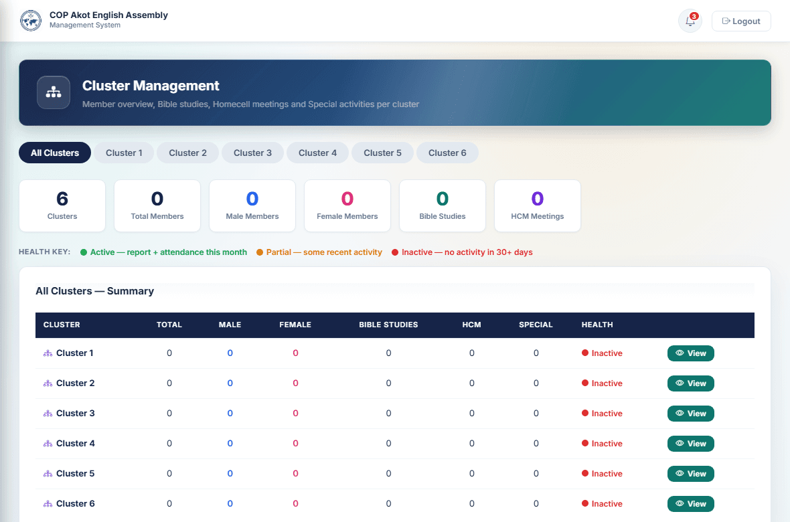The width and height of the screenshot is (790, 522).
Task: Switch to the Cluster 1 tab
Action: [x=124, y=153]
